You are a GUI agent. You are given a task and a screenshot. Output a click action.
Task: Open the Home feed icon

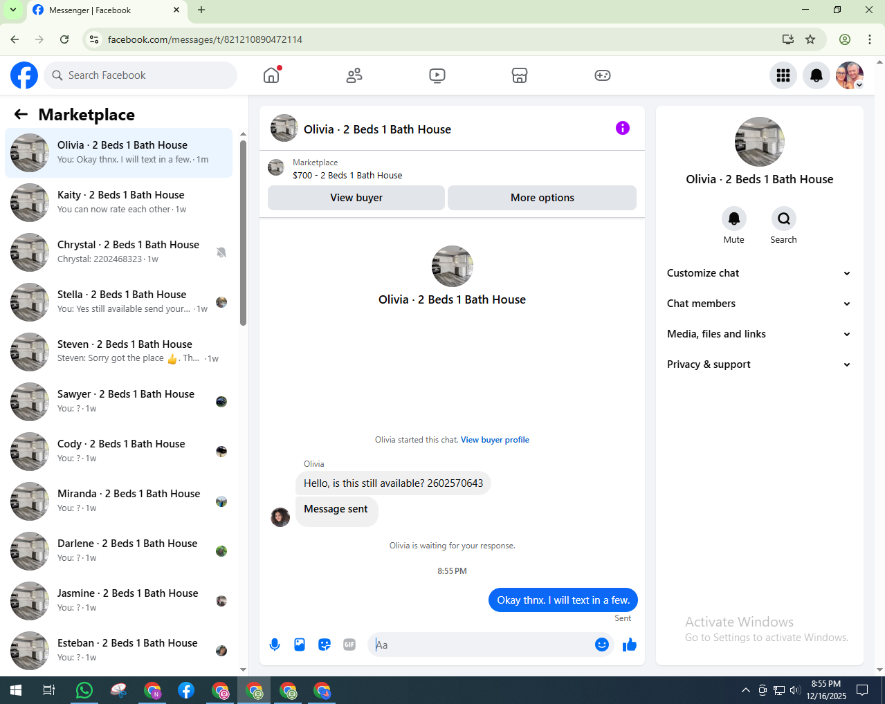click(271, 75)
